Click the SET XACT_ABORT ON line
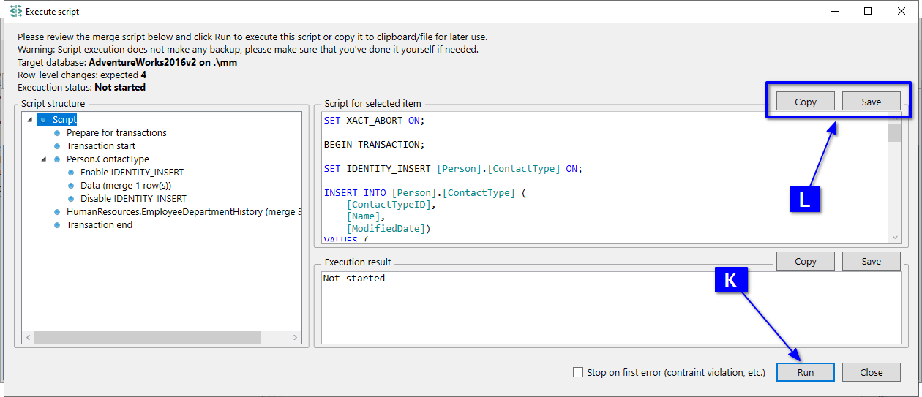This screenshot has width=922, height=397. [374, 120]
